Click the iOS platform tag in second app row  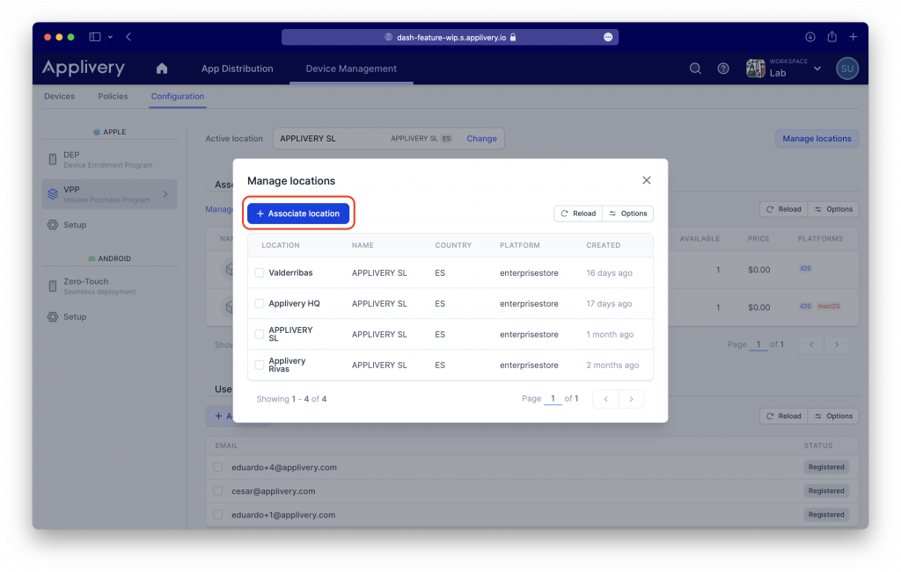click(806, 307)
